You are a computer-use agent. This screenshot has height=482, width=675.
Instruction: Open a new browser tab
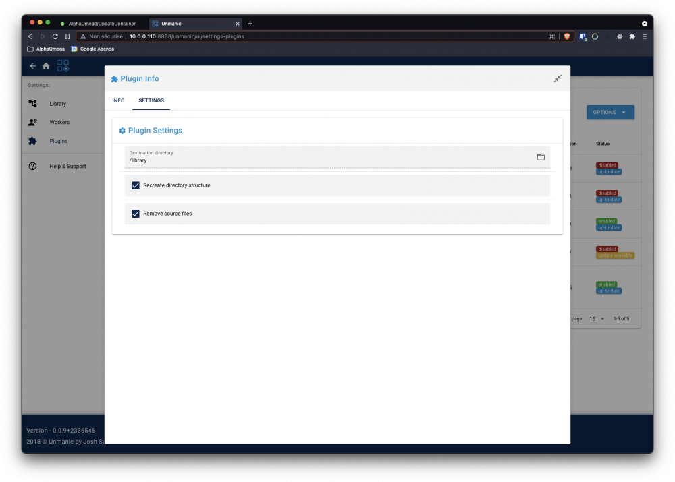[250, 24]
